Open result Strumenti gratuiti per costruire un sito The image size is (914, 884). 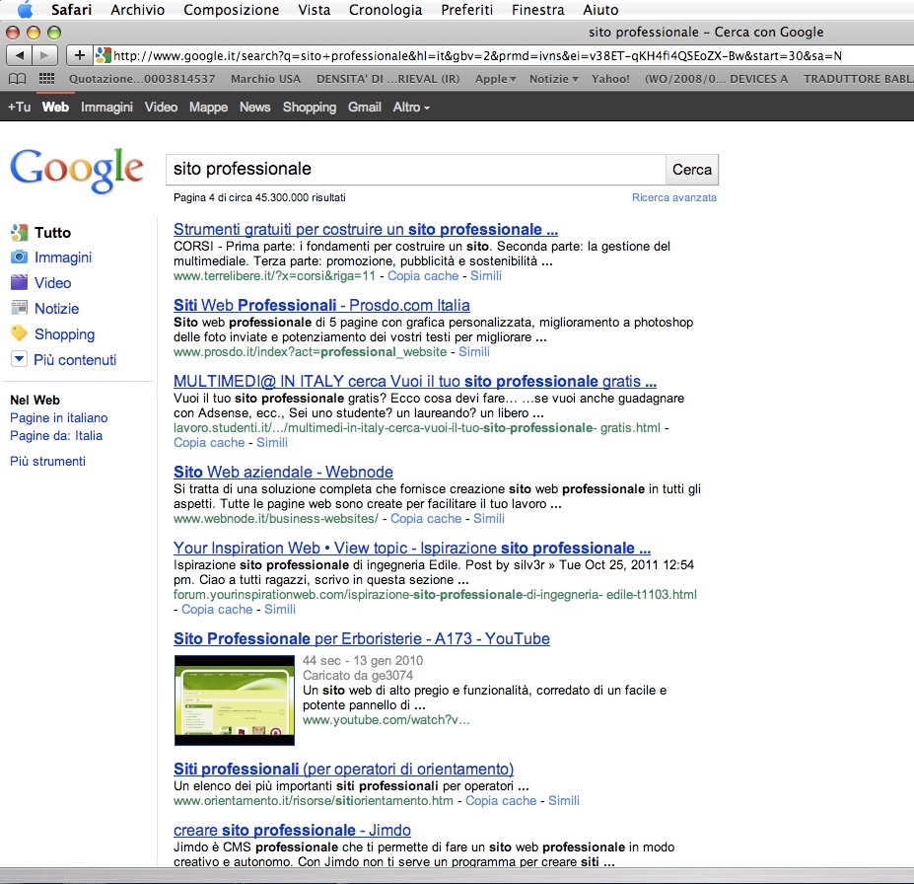(x=366, y=229)
